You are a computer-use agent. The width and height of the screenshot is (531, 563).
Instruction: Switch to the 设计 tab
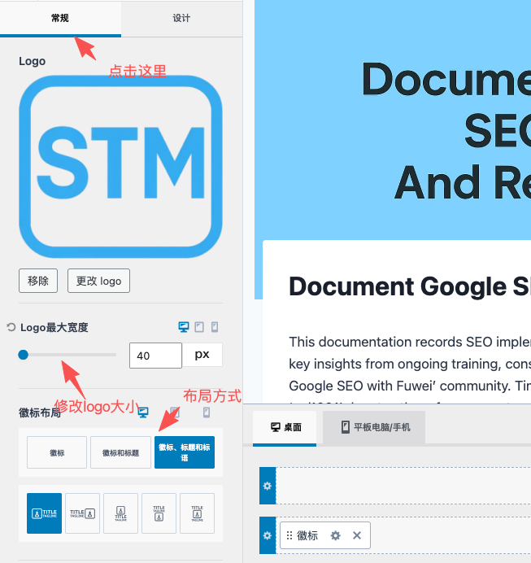(181, 18)
